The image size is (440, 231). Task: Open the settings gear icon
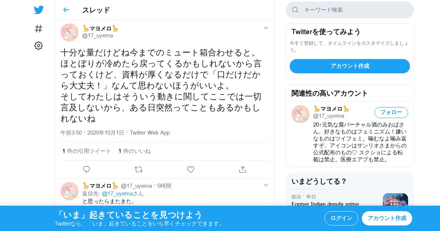coord(38,45)
